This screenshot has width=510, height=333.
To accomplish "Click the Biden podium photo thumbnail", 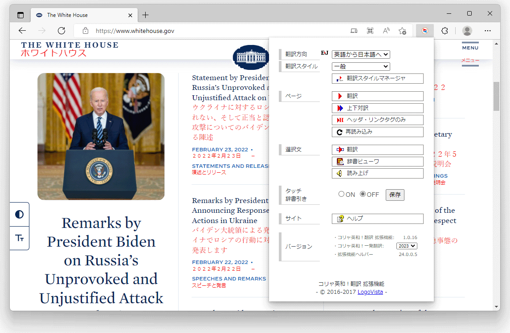I will (101, 136).
